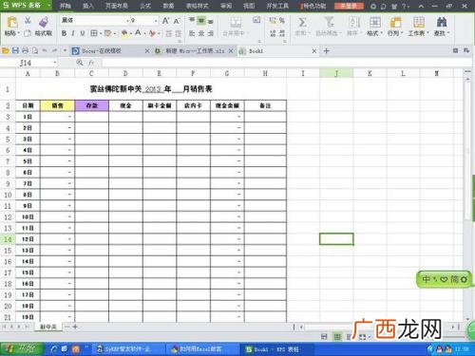The image size is (475, 356).
Task: Expand the font color arrow
Action: point(144,33)
